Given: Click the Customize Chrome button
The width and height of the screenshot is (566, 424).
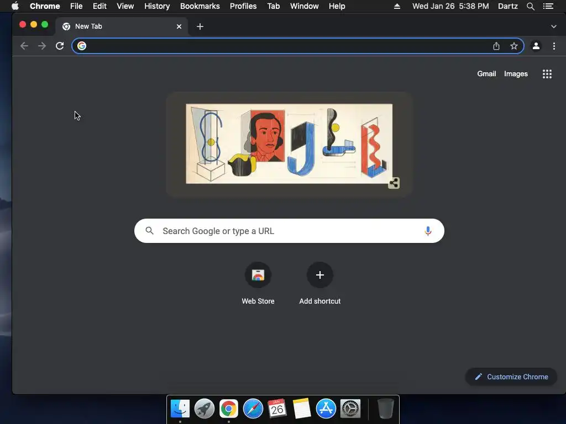Looking at the screenshot, I should tap(511, 377).
